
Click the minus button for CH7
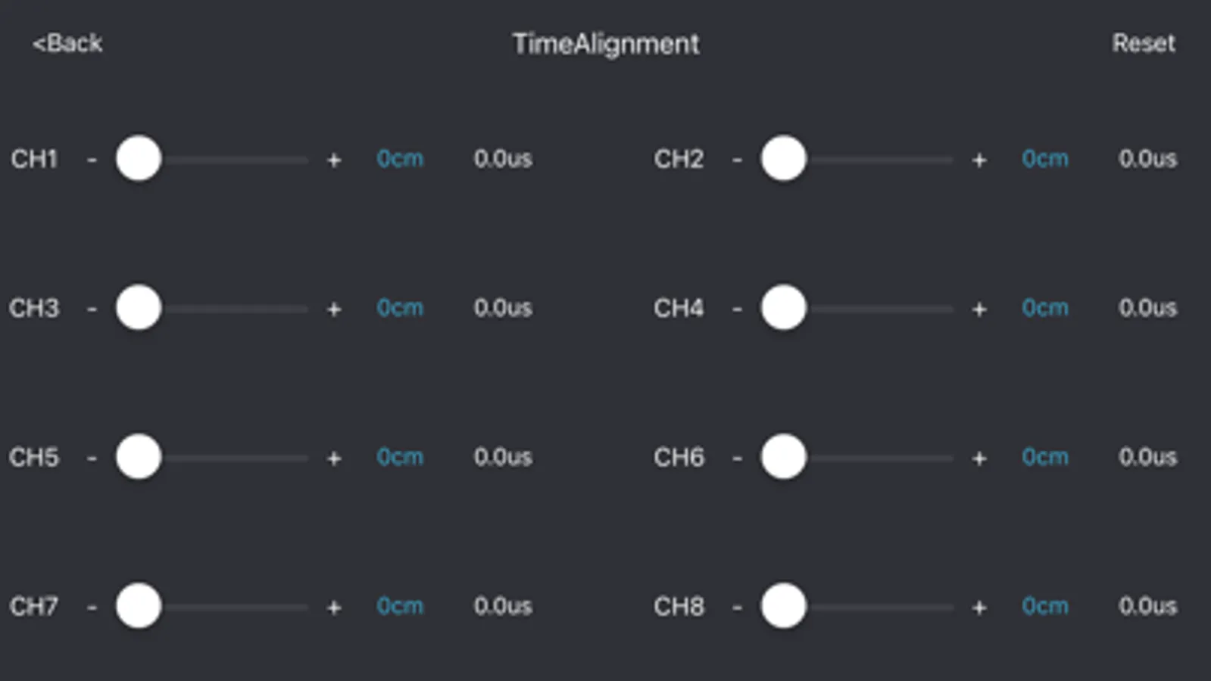[x=94, y=605]
